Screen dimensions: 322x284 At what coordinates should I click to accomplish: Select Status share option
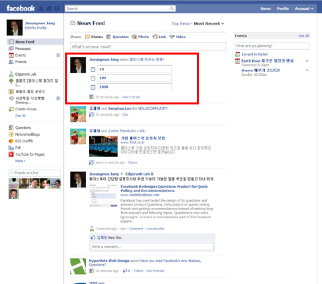[94, 37]
